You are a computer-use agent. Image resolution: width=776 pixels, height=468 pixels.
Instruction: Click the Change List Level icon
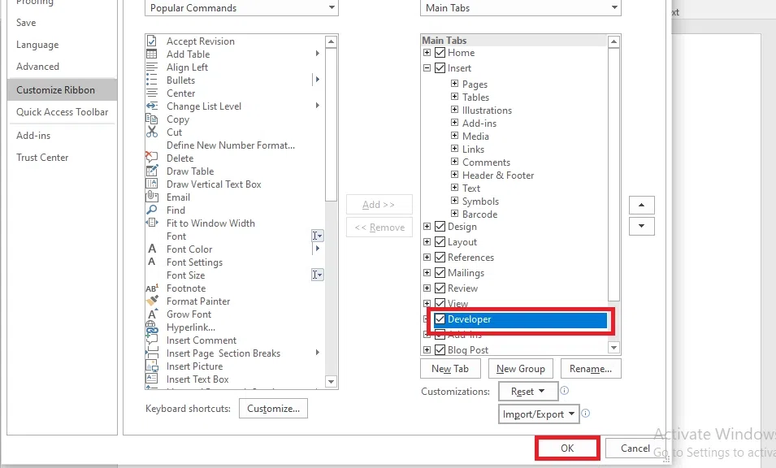tap(151, 106)
